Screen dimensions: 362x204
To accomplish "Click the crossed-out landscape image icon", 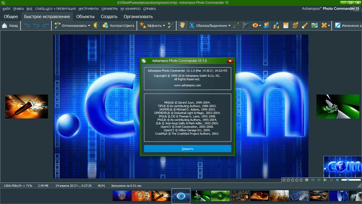I will [x=315, y=25].
